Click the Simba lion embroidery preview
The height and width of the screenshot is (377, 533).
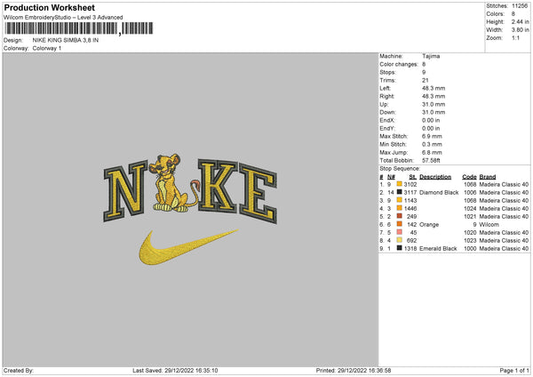point(173,183)
